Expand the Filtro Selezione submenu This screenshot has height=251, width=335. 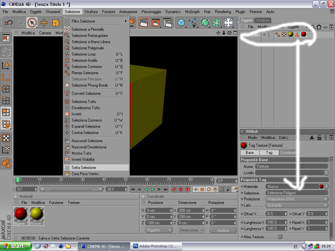tap(97, 21)
